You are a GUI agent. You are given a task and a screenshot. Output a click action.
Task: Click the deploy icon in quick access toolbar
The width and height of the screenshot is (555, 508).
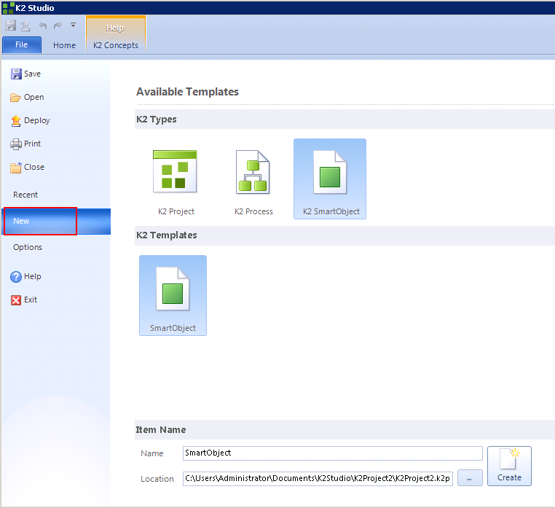click(25, 26)
